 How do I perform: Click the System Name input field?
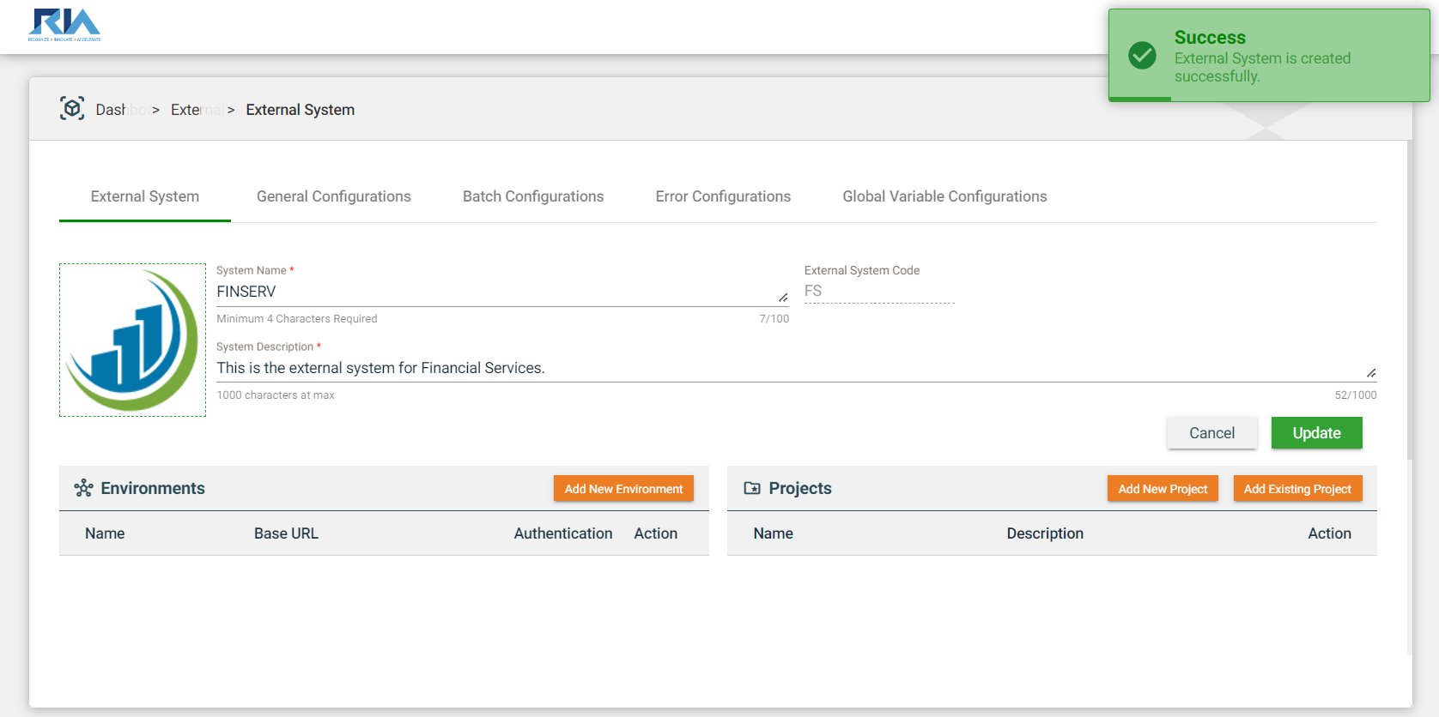pyautogui.click(x=494, y=292)
